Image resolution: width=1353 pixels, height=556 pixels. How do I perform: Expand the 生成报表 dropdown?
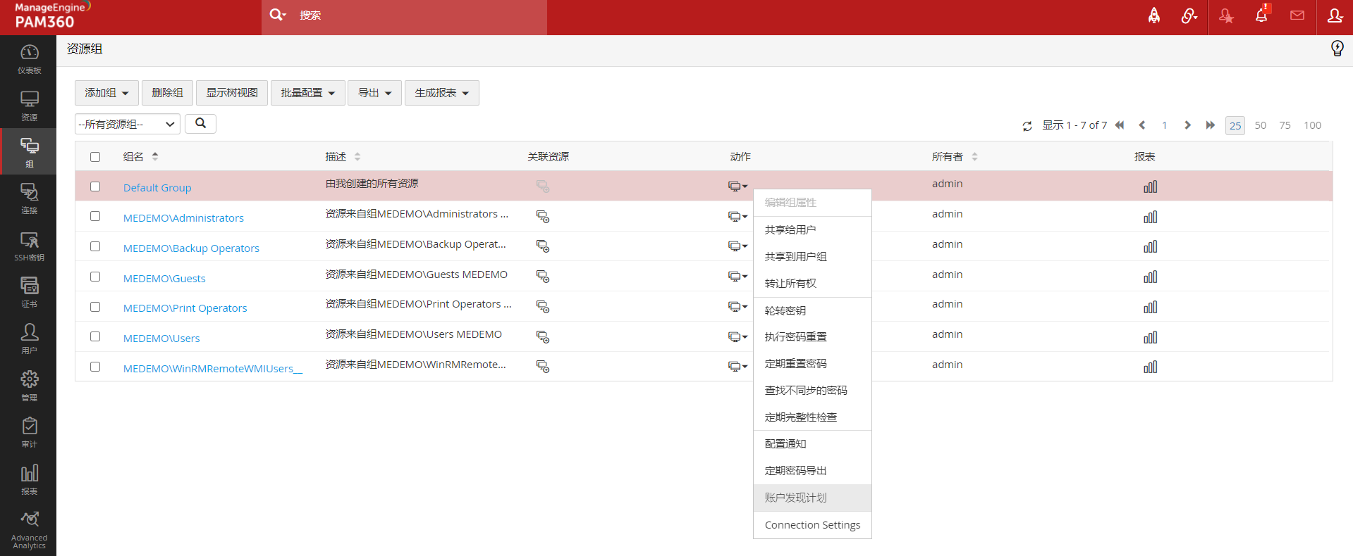[441, 93]
